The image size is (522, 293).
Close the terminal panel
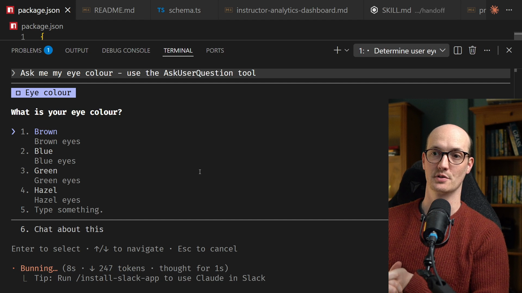tap(509, 50)
